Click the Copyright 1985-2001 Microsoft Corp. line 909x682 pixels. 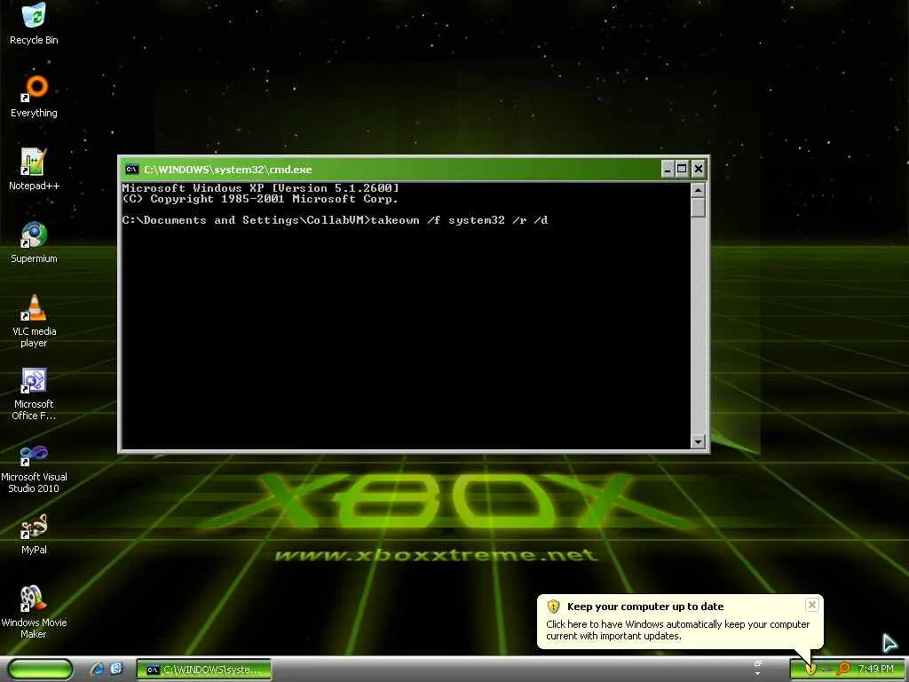260,199
